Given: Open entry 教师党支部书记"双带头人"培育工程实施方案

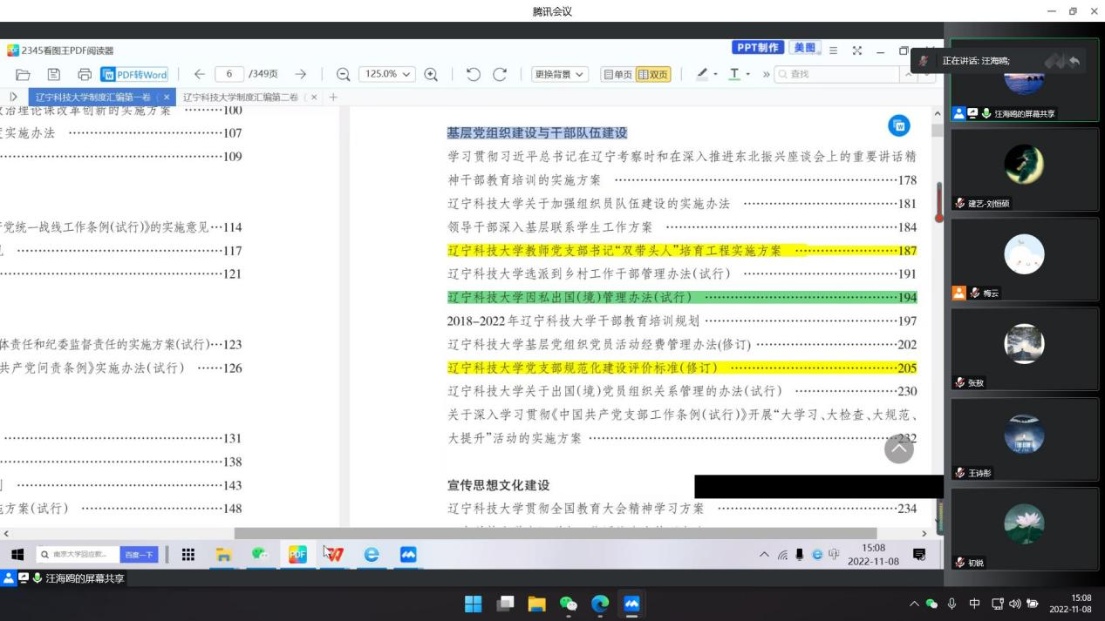Looking at the screenshot, I should point(682,250).
